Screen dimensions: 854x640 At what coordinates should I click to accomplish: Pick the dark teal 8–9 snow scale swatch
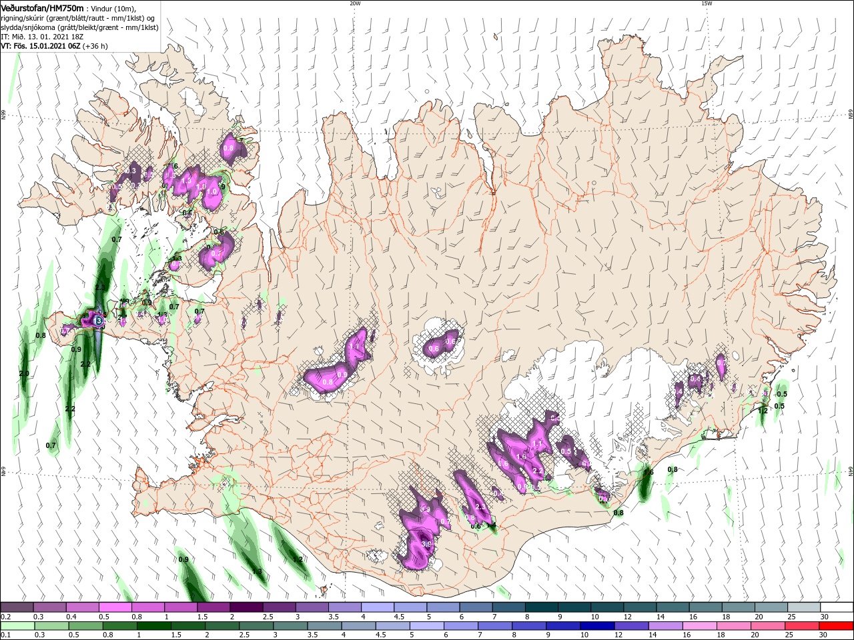click(x=542, y=607)
